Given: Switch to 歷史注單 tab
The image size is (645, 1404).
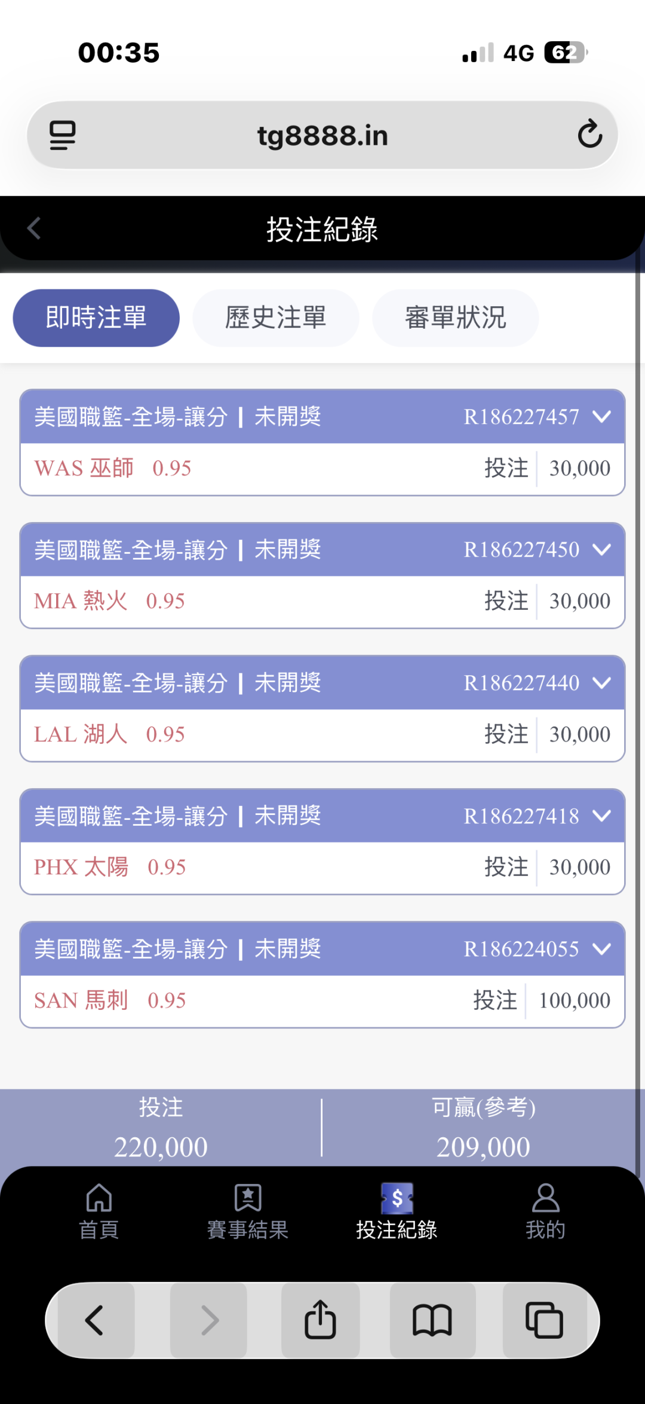Looking at the screenshot, I should point(275,318).
